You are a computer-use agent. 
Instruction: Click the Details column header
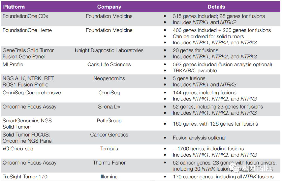pyautogui.click(x=216, y=7)
